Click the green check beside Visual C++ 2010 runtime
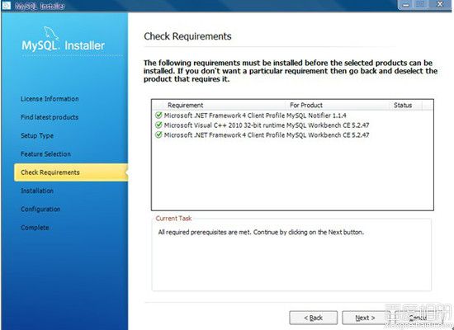 (158, 125)
